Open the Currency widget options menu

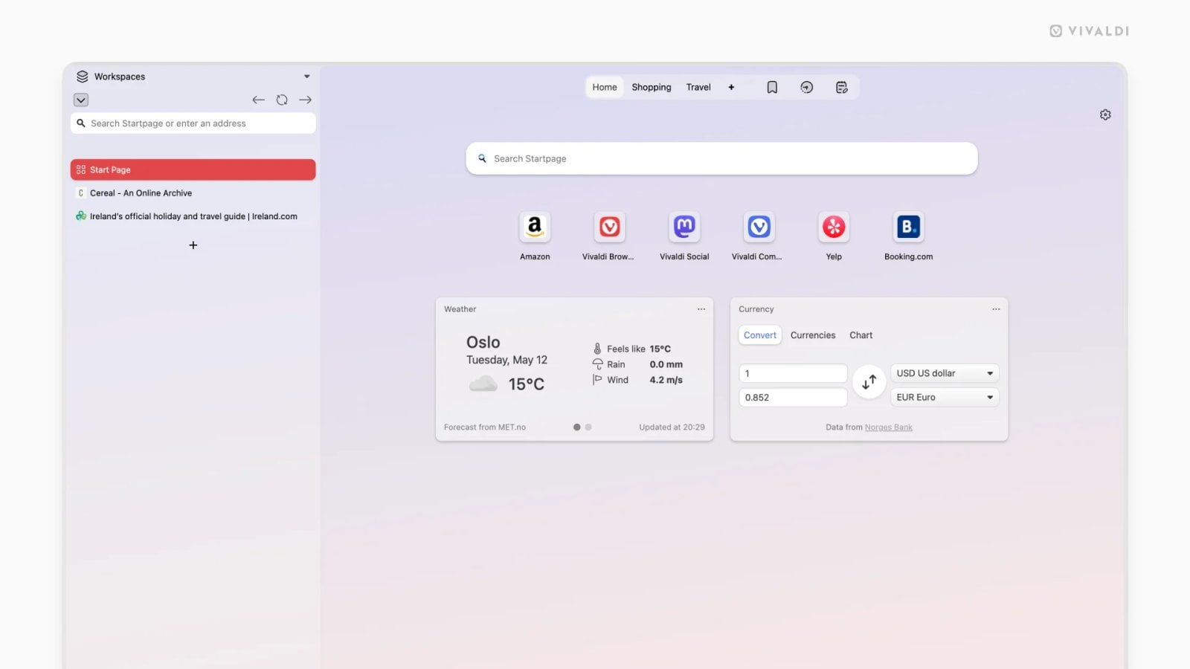(x=996, y=309)
